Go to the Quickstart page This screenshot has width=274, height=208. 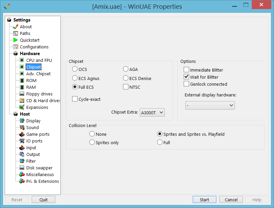point(30,40)
